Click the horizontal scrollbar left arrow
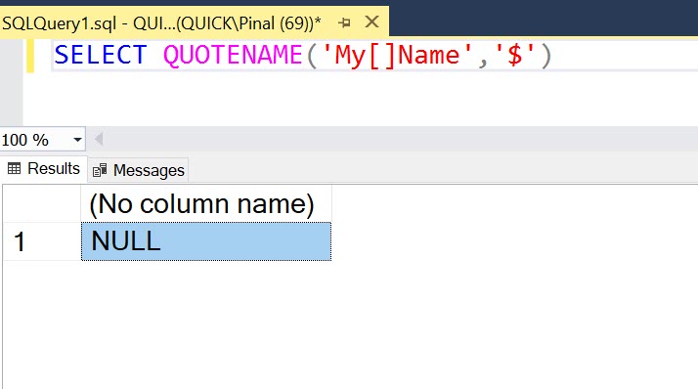This screenshot has width=698, height=389. pos(99,140)
